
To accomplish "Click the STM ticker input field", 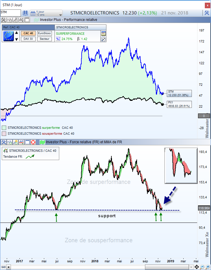I will point(11,13).
